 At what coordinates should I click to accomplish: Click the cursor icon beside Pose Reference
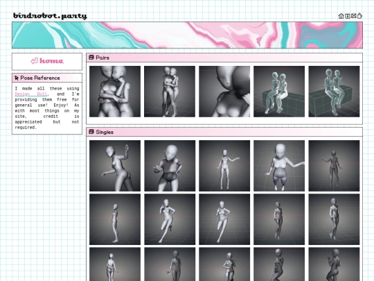pos(17,78)
